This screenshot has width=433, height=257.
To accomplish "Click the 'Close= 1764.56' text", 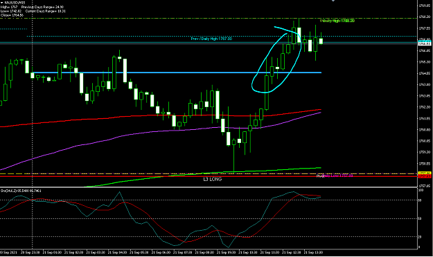I will click(12, 15).
